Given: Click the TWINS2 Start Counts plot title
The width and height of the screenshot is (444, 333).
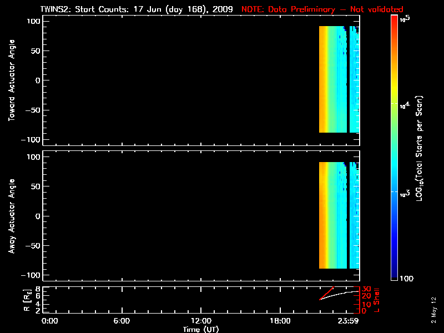Looking at the screenshot, I should (138, 9).
